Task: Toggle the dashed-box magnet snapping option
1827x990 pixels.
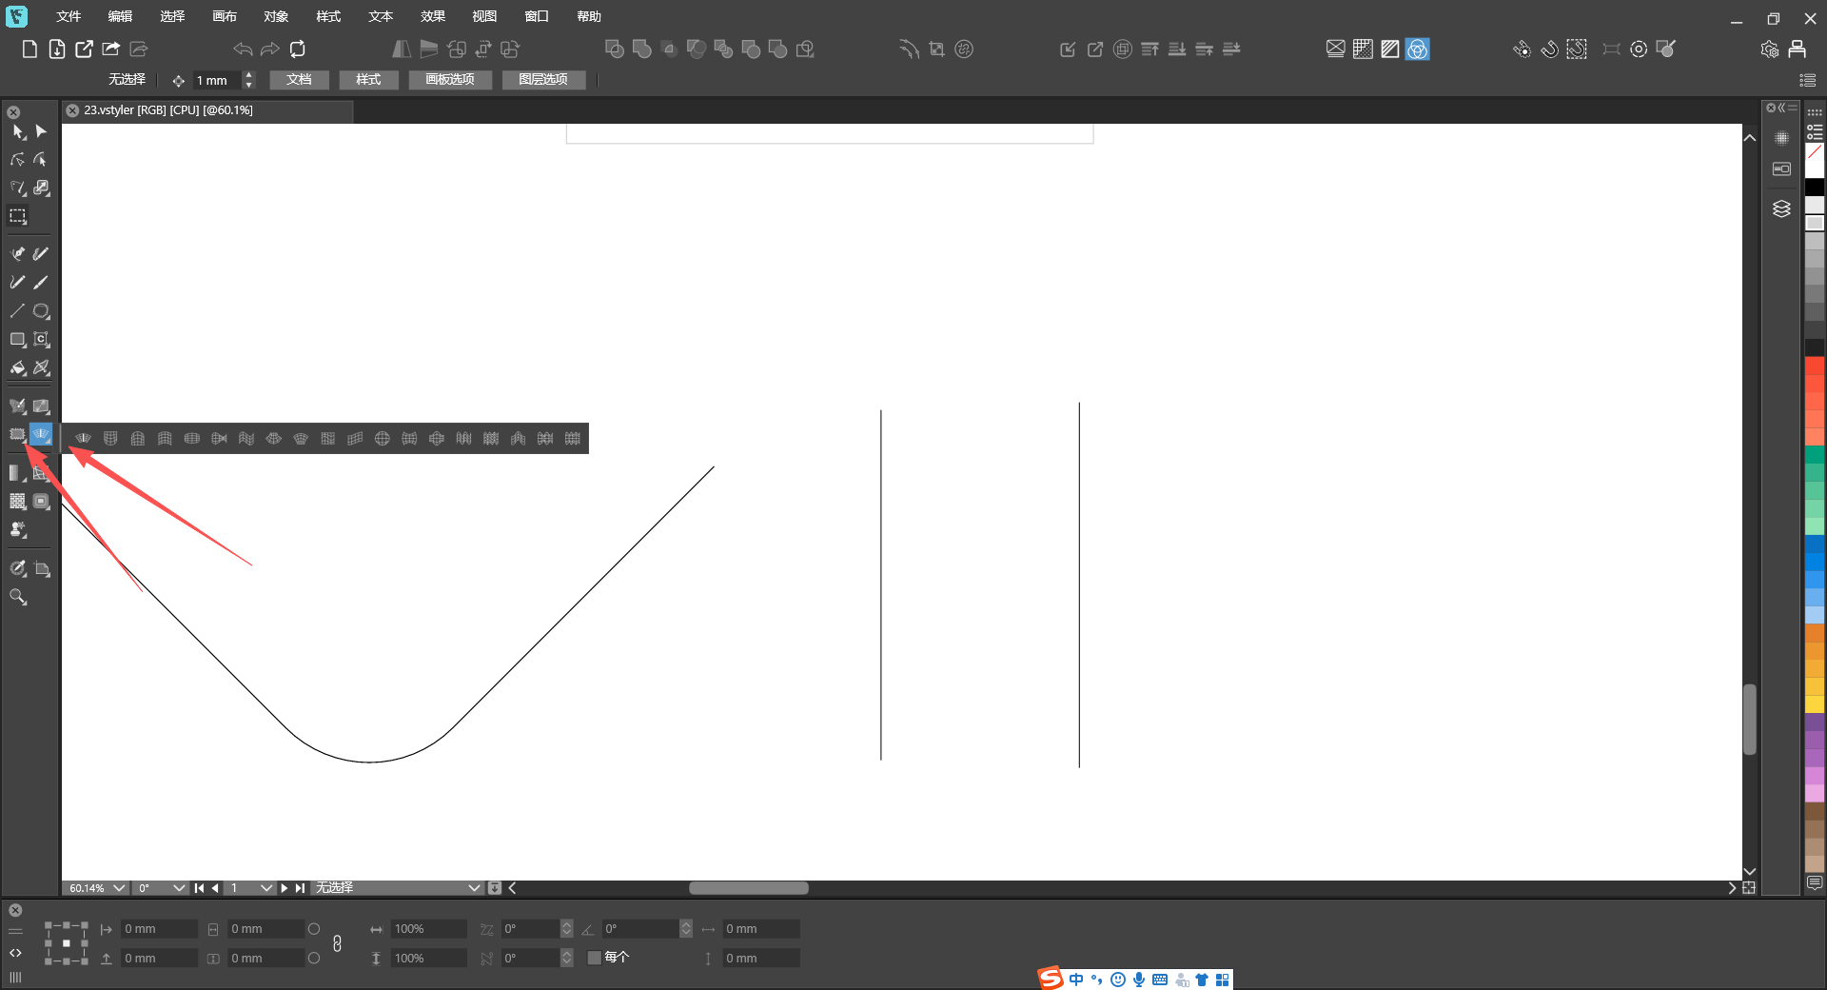Action: tap(1577, 49)
